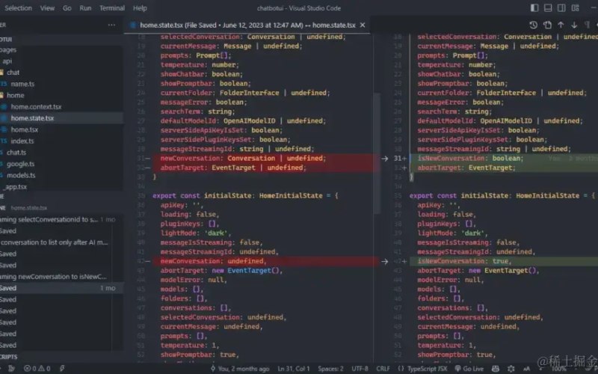Close the home.state.tsx diff tab
This screenshot has height=374, width=598.
point(363,25)
